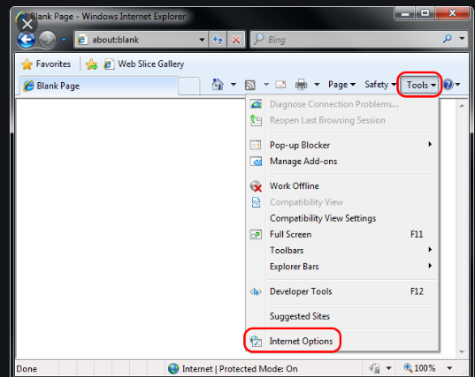Click the Home icon in command bar

tap(218, 85)
